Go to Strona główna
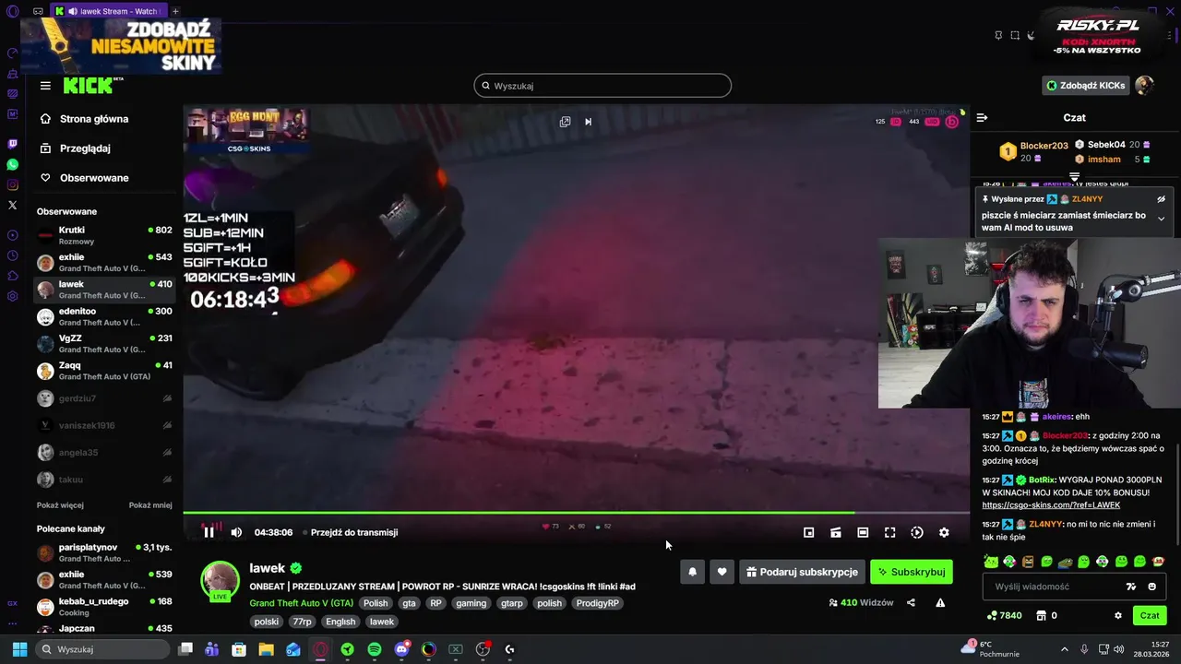 point(94,119)
